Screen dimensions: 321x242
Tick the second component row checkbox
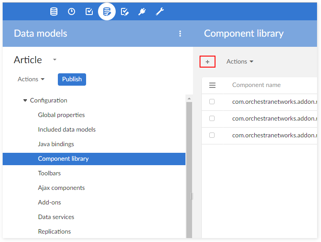click(x=212, y=118)
